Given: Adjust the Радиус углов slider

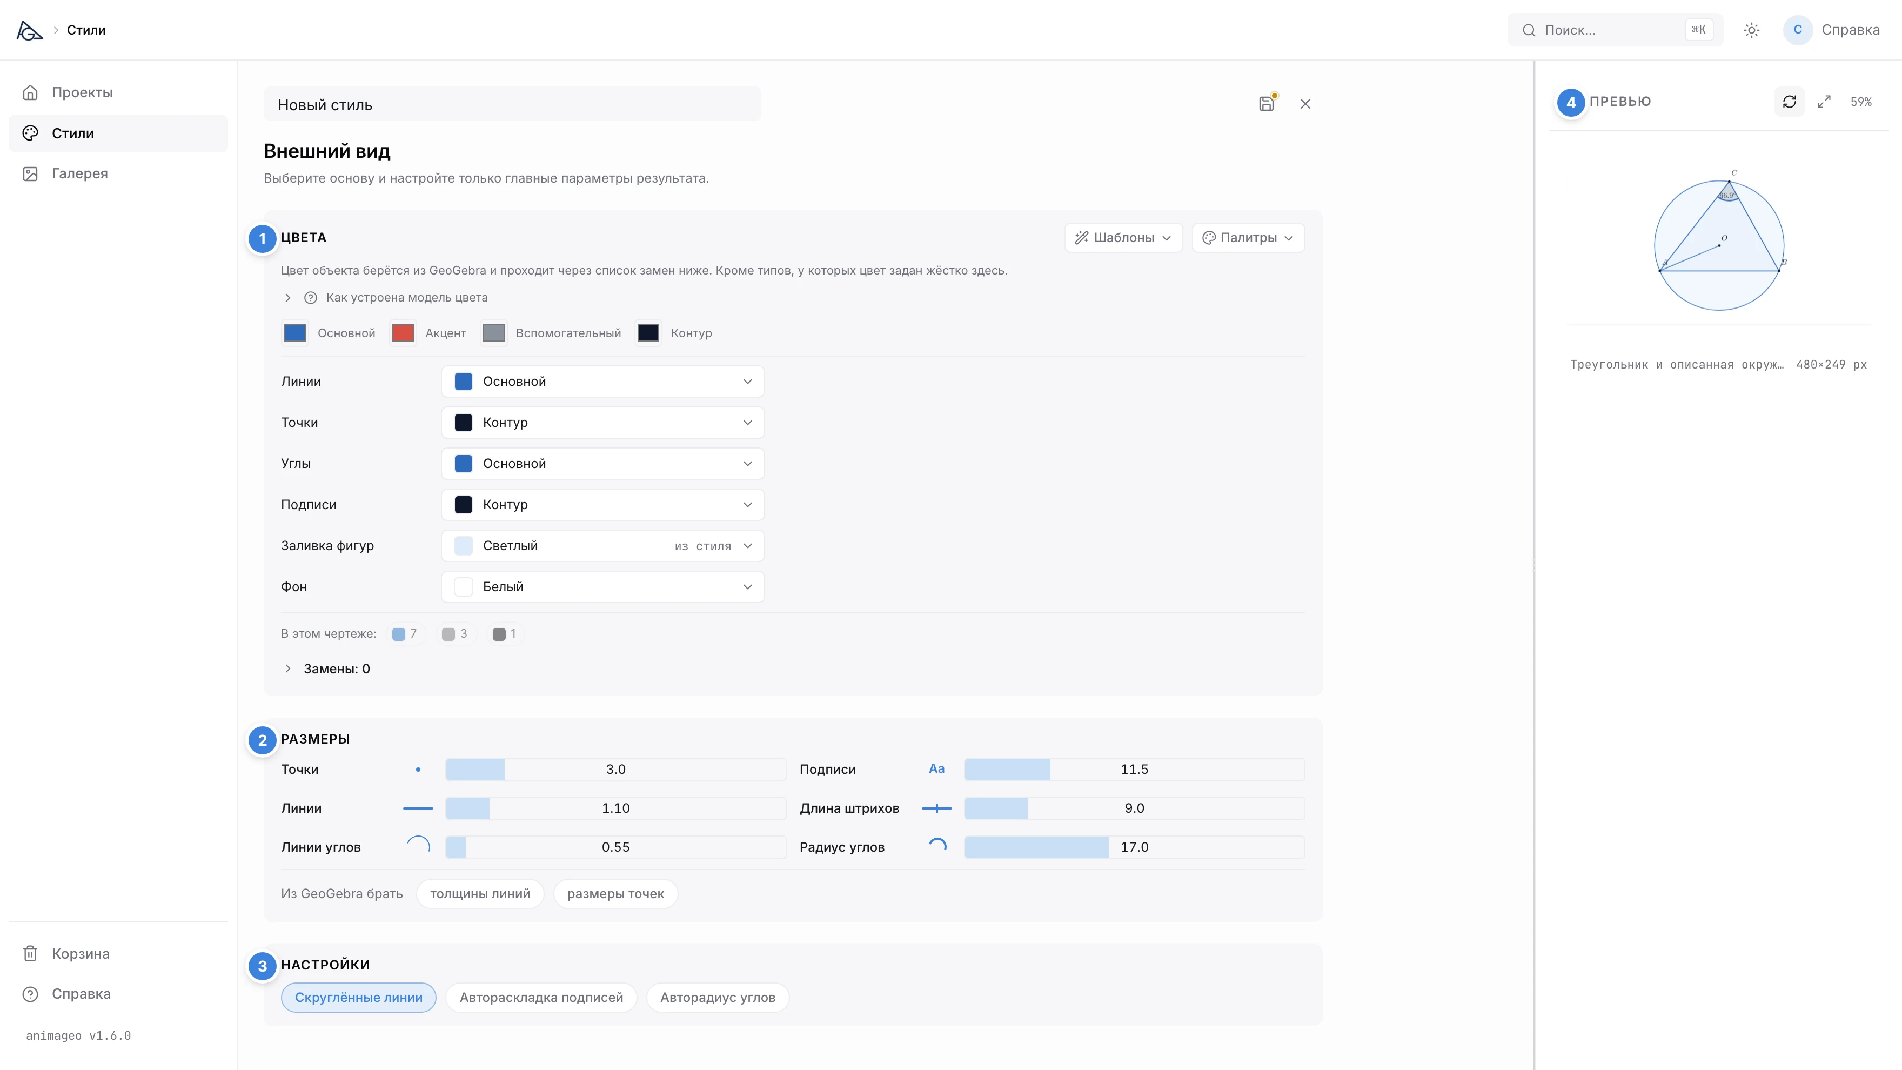Looking at the screenshot, I should point(1134,847).
